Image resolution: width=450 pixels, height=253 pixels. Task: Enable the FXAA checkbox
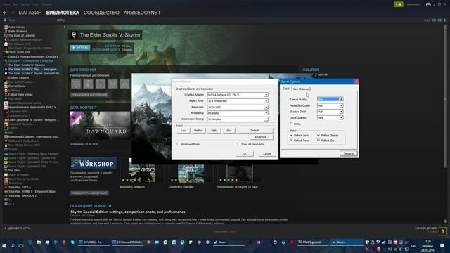tap(291, 124)
